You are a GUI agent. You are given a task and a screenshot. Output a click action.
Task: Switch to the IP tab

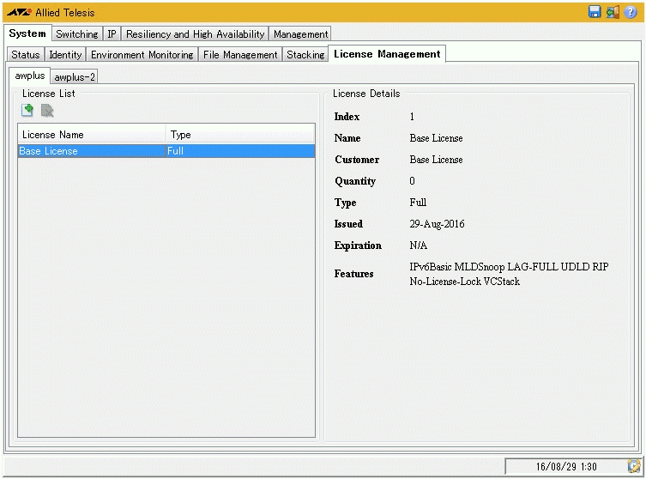point(112,34)
